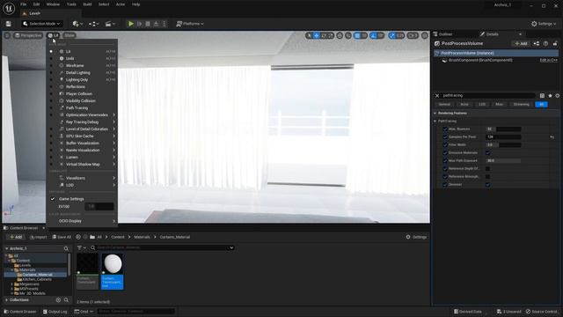Click the camera speed control

coord(413,35)
